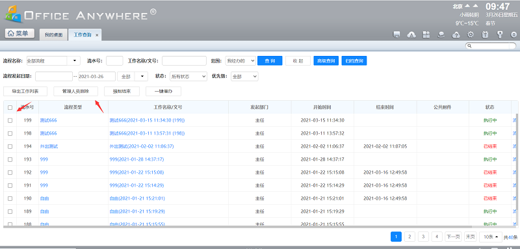Go to page 4
Image resolution: width=520 pixels, height=249 pixels.
click(x=437, y=237)
